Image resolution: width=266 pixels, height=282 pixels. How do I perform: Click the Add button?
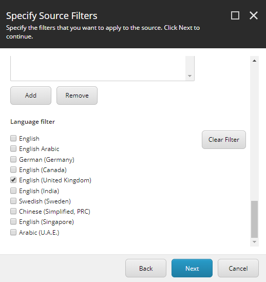coord(31,96)
